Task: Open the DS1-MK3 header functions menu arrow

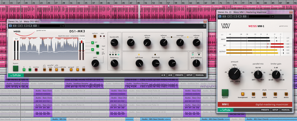Action: (x=204, y=26)
